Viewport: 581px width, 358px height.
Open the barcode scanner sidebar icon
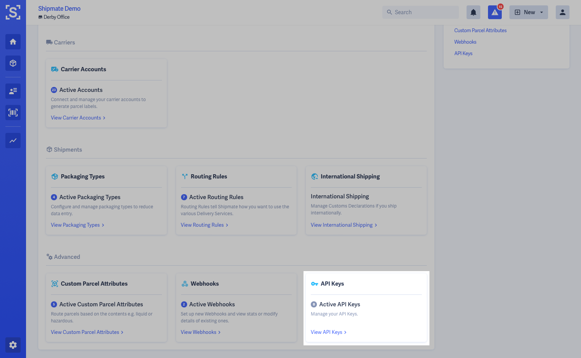13,113
